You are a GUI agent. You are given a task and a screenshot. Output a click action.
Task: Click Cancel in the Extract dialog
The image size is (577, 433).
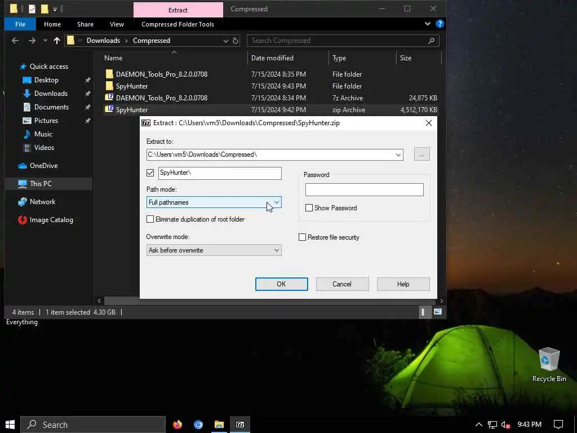click(342, 284)
